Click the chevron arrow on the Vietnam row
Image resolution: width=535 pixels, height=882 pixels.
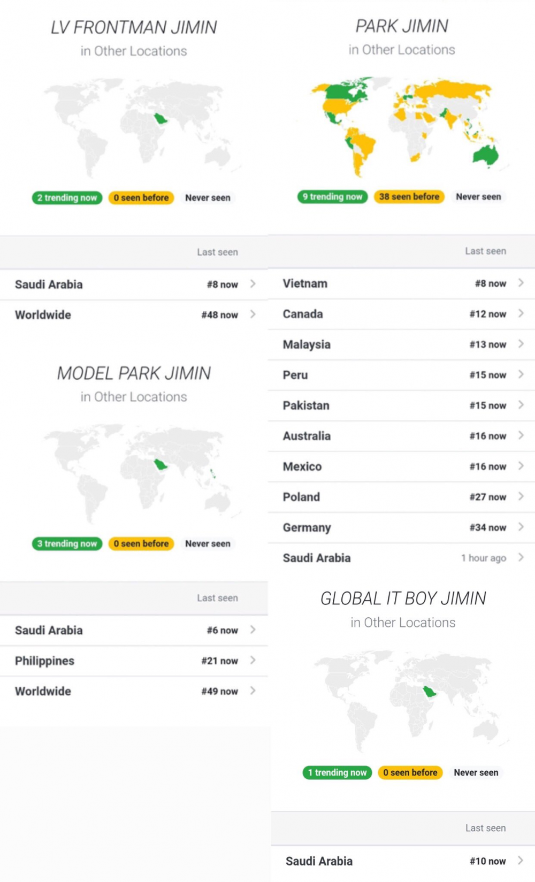pos(521,283)
